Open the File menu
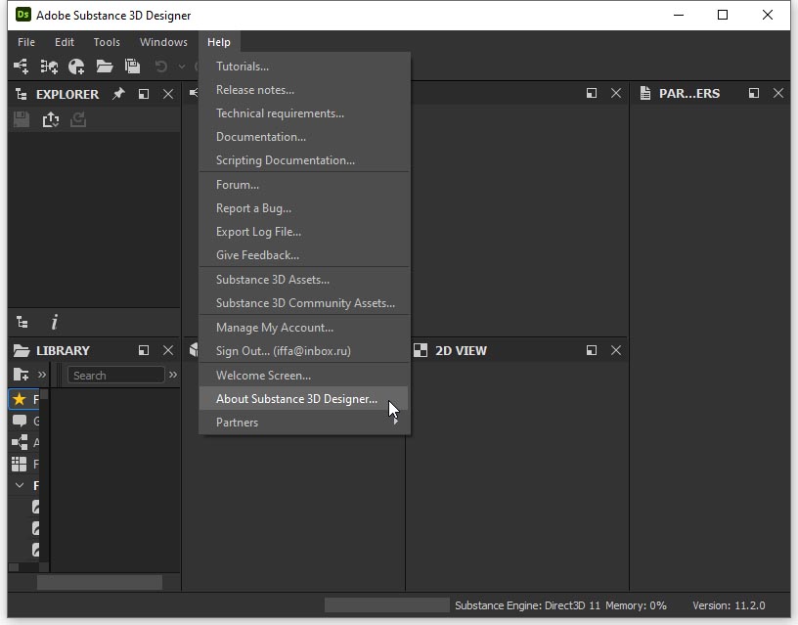 coord(26,42)
